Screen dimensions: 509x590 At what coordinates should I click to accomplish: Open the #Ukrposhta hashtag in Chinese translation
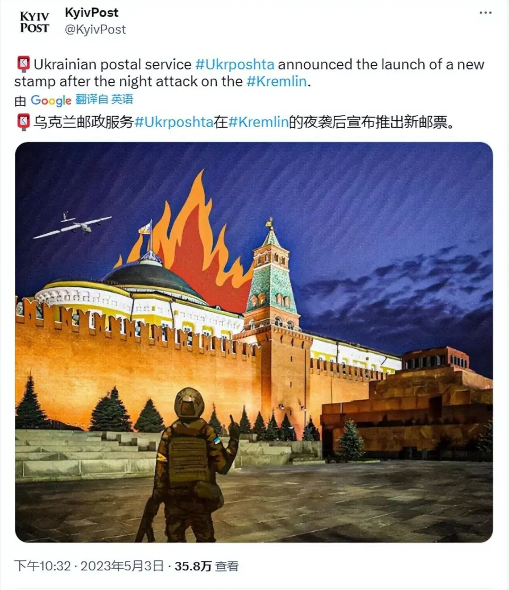(x=174, y=122)
